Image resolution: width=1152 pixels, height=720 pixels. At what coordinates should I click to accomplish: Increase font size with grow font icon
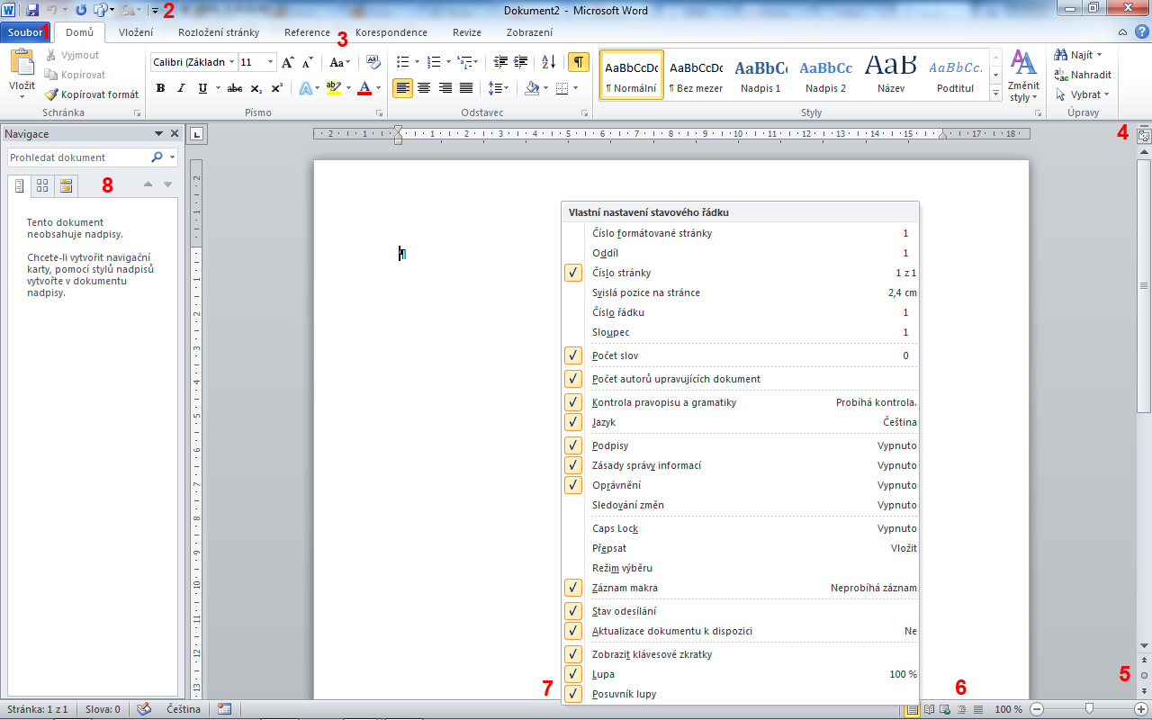coord(287,62)
